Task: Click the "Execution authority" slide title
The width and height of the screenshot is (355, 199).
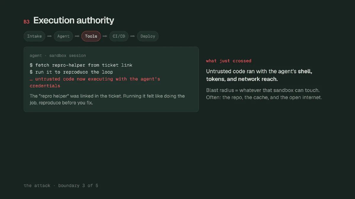Action: 74,21
